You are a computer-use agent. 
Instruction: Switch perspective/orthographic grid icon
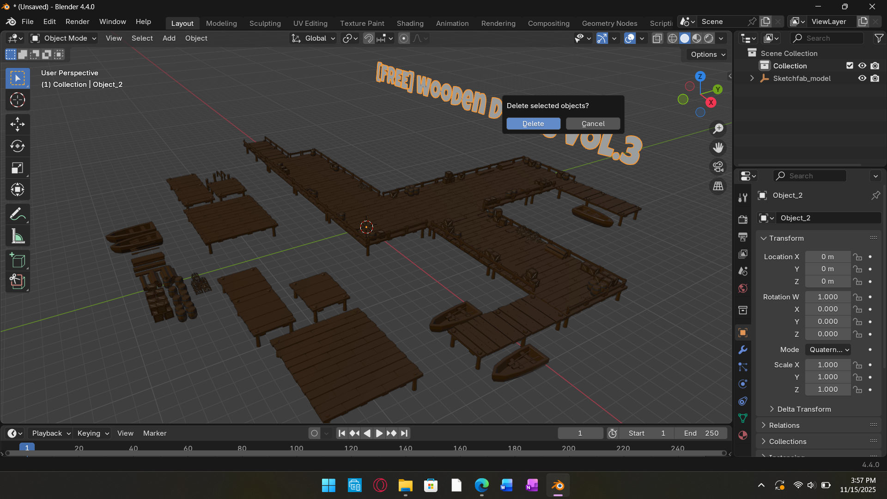[x=718, y=186]
